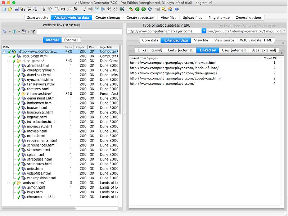
Task: Open the dropdown arrow next to filter options icon
Action: click(28, 32)
